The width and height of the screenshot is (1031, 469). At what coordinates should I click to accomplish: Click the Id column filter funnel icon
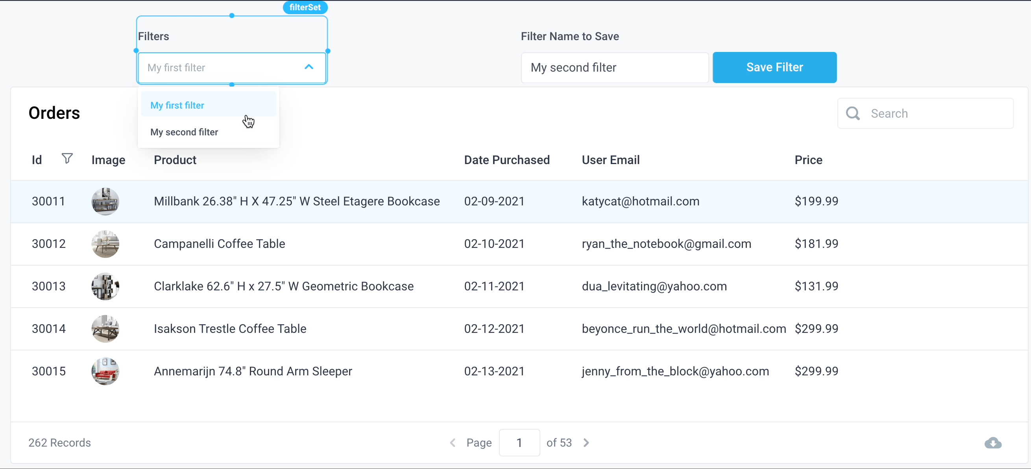67,159
